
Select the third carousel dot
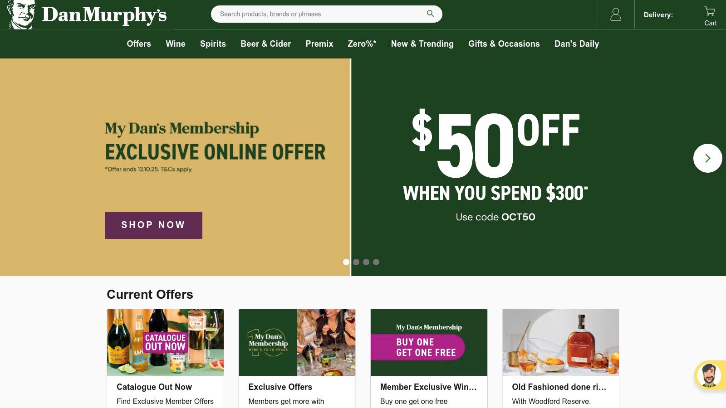pyautogui.click(x=366, y=262)
